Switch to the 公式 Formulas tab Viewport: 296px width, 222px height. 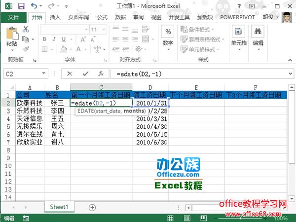pyautogui.click(x=102, y=17)
